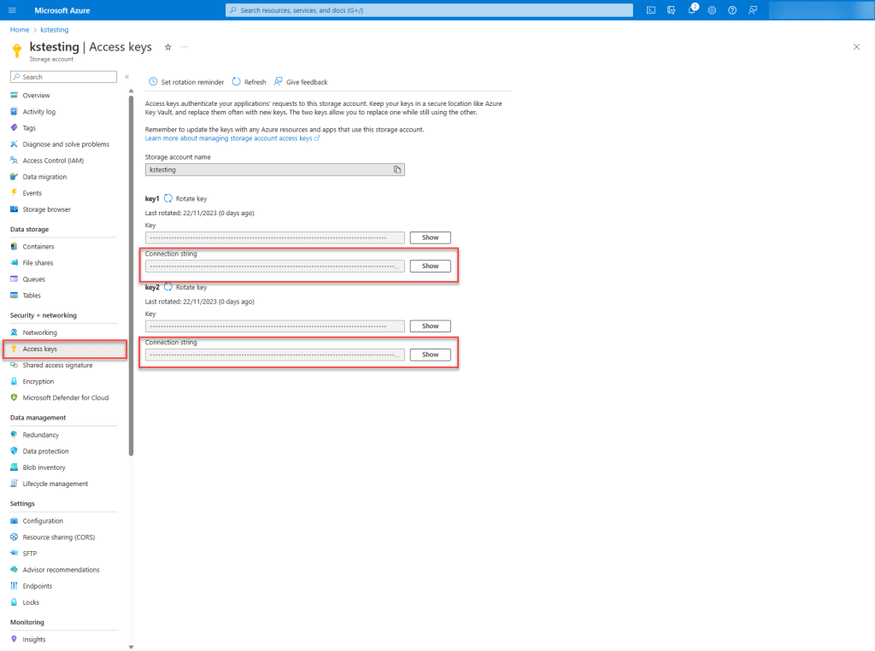Click the notifications bell icon
This screenshot has width=875, height=651.
(x=692, y=10)
